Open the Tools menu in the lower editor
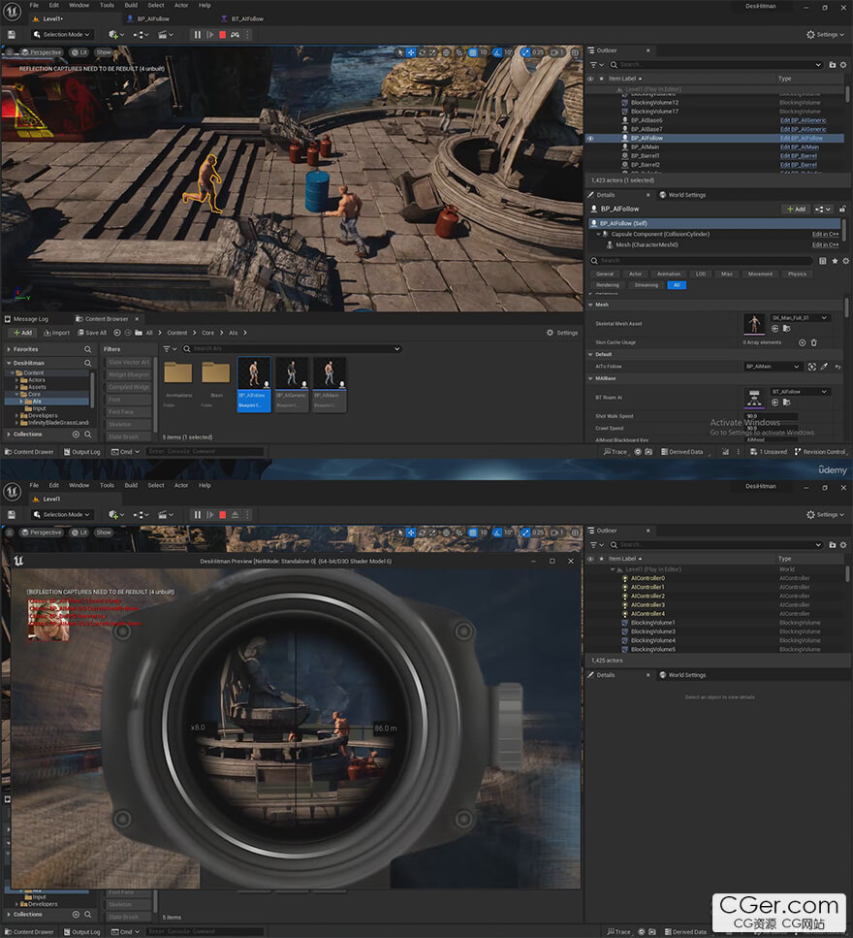This screenshot has height=938, width=853. point(107,485)
